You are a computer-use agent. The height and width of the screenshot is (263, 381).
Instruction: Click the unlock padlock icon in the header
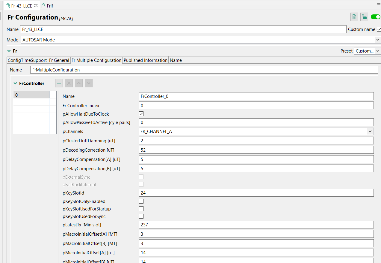[x=364, y=17]
